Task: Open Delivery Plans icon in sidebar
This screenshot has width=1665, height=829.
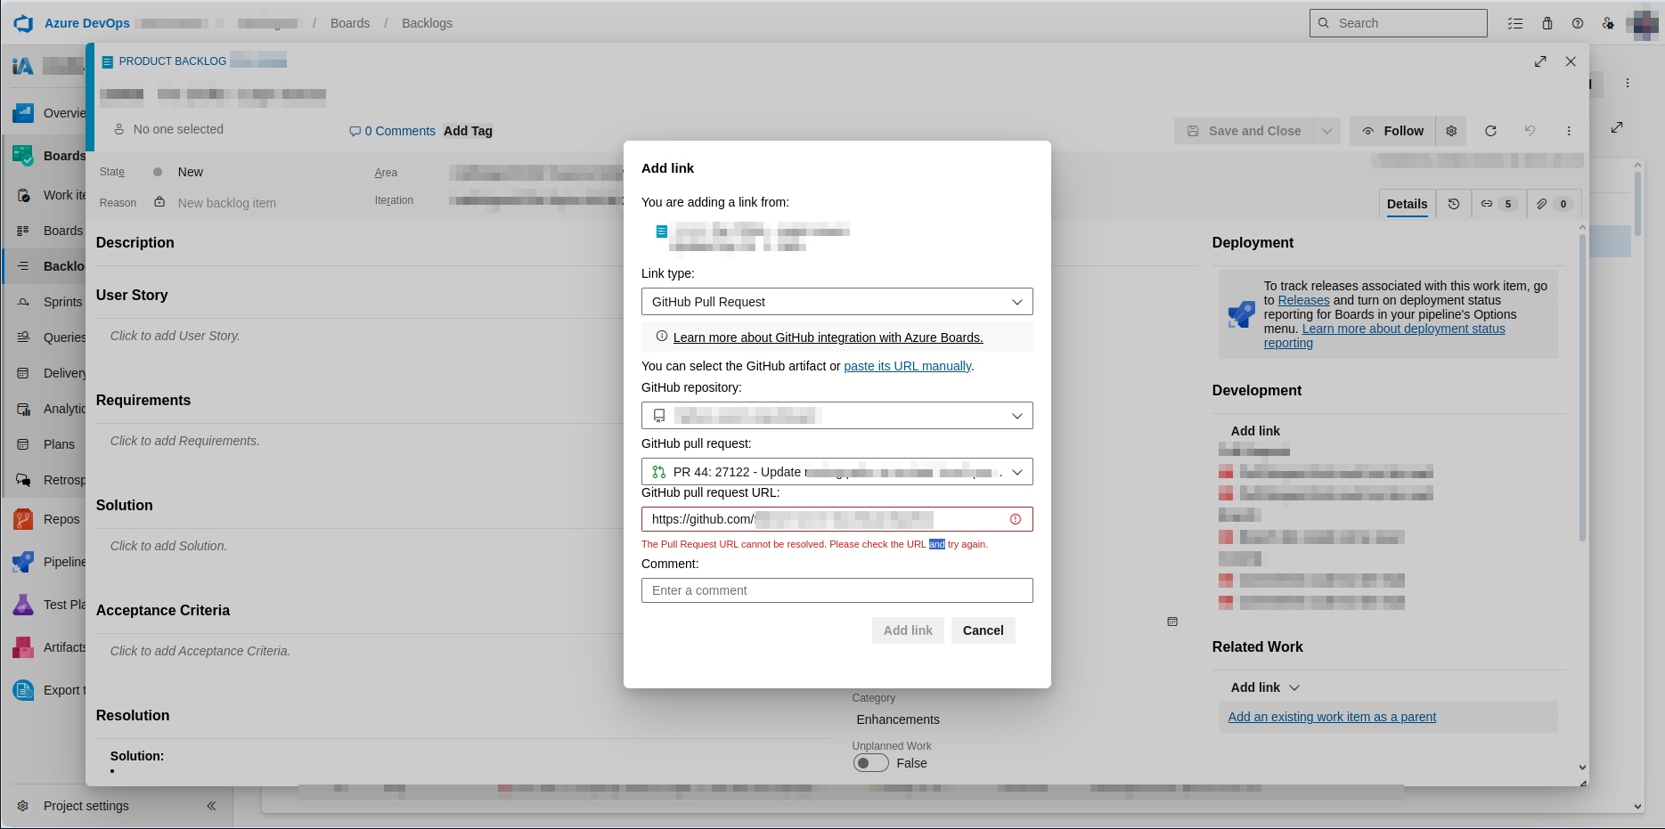Action: point(23,373)
